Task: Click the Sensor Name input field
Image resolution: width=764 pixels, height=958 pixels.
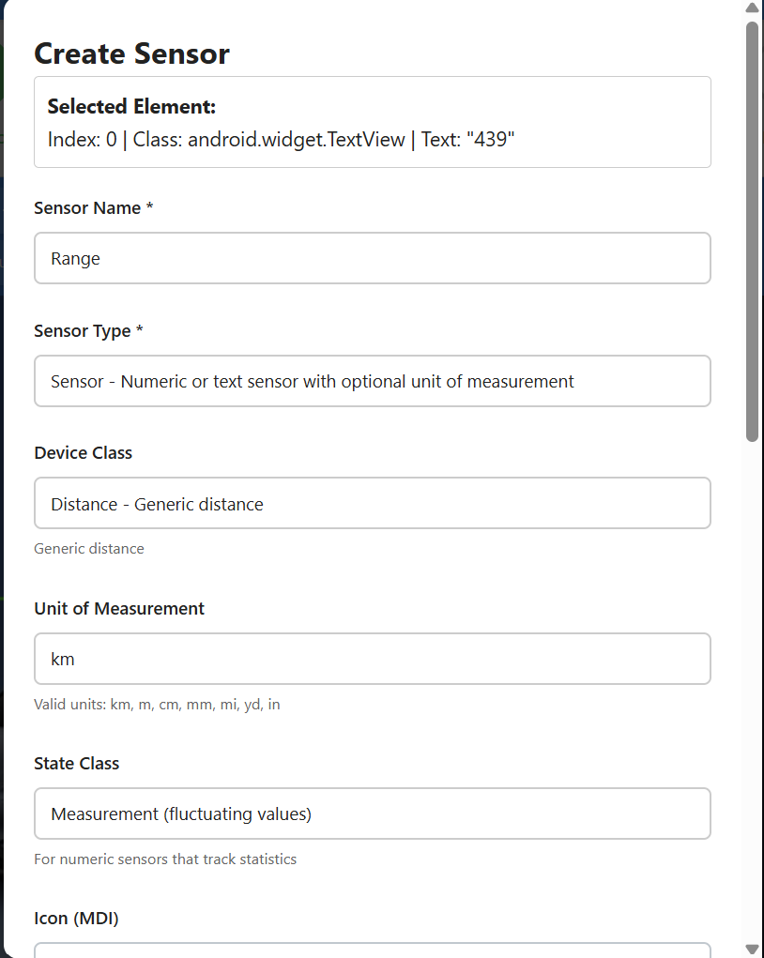Action: click(372, 258)
